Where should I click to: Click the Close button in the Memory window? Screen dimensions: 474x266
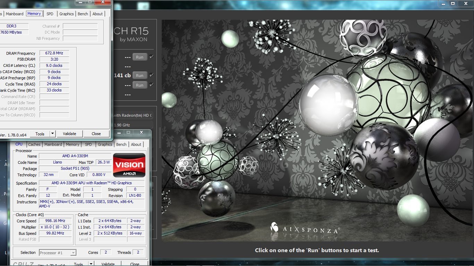coord(96,134)
